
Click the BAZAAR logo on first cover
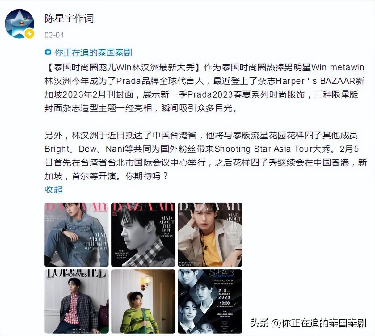tap(77, 207)
